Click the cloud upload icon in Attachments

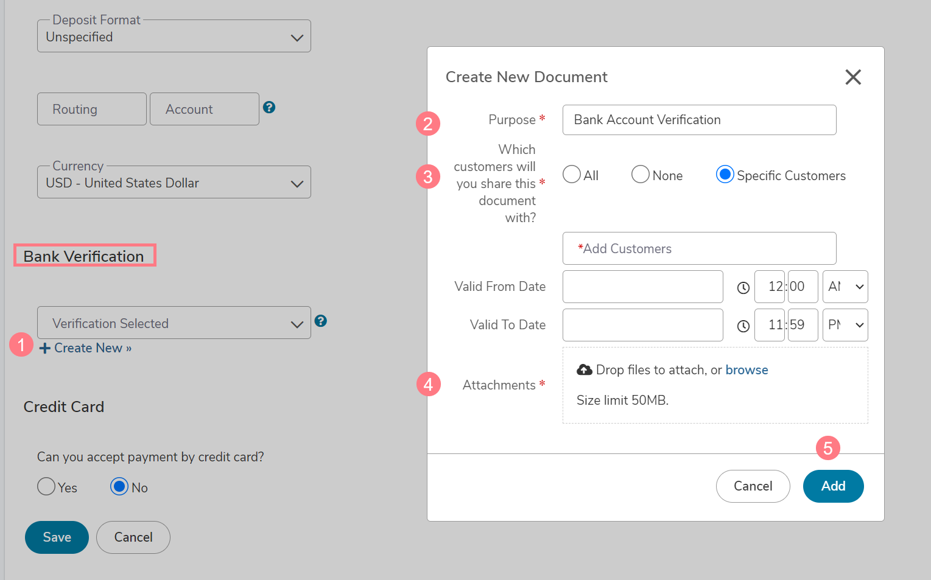tap(585, 370)
